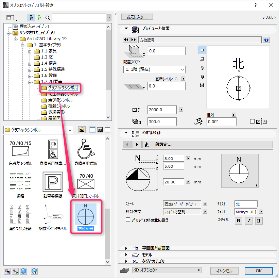Image resolution: width=279 pixels, height=278 pixels.
Task: Go to previous symbol style page
Action: click(x=127, y=145)
